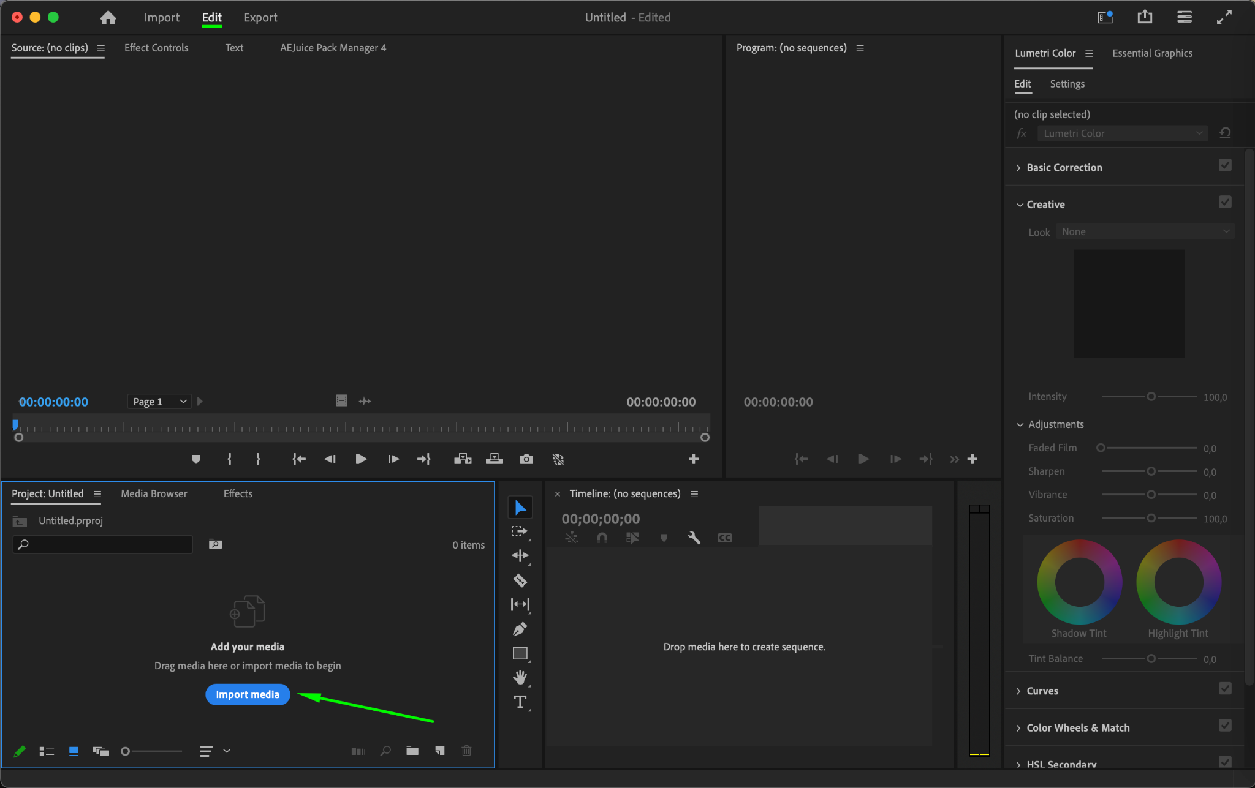Open timeline settings wrench icon
1255x788 pixels.
[x=694, y=538]
